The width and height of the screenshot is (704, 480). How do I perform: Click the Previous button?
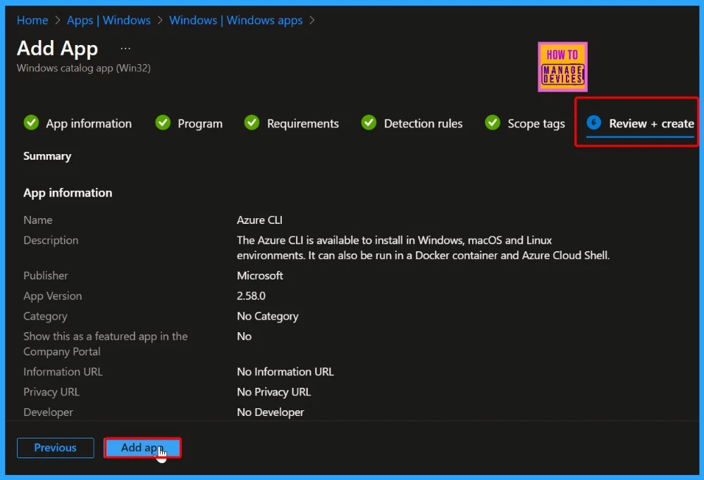55,448
